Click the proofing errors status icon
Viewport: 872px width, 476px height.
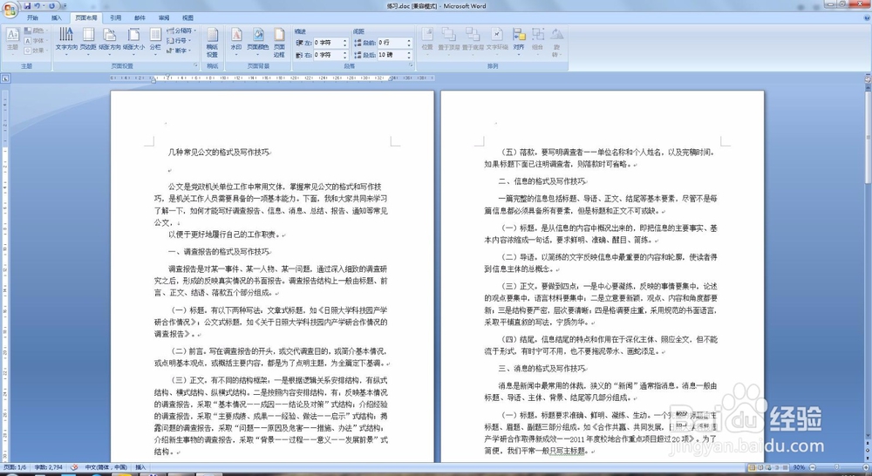74,467
